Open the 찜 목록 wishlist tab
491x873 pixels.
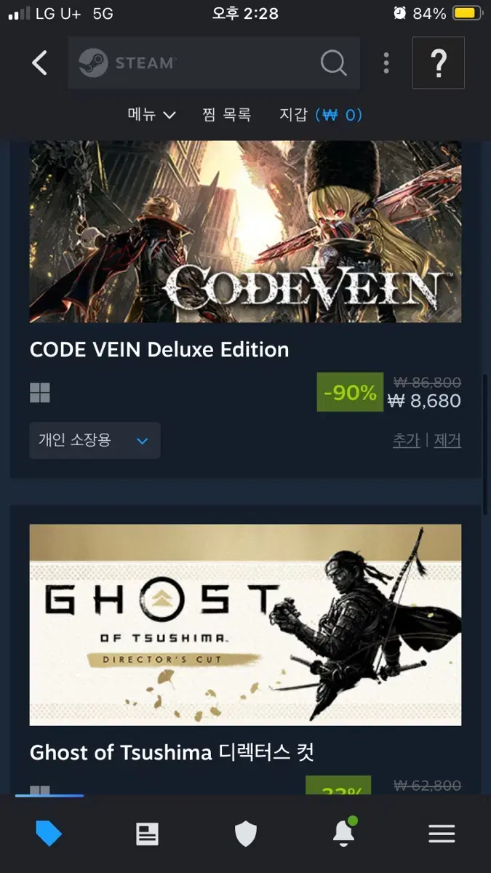[x=226, y=114]
